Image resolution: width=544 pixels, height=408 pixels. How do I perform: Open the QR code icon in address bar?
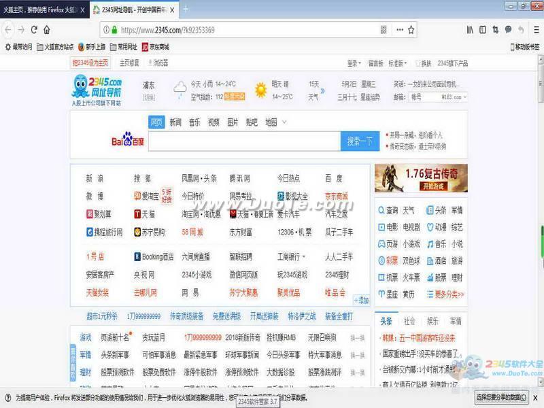click(x=384, y=30)
